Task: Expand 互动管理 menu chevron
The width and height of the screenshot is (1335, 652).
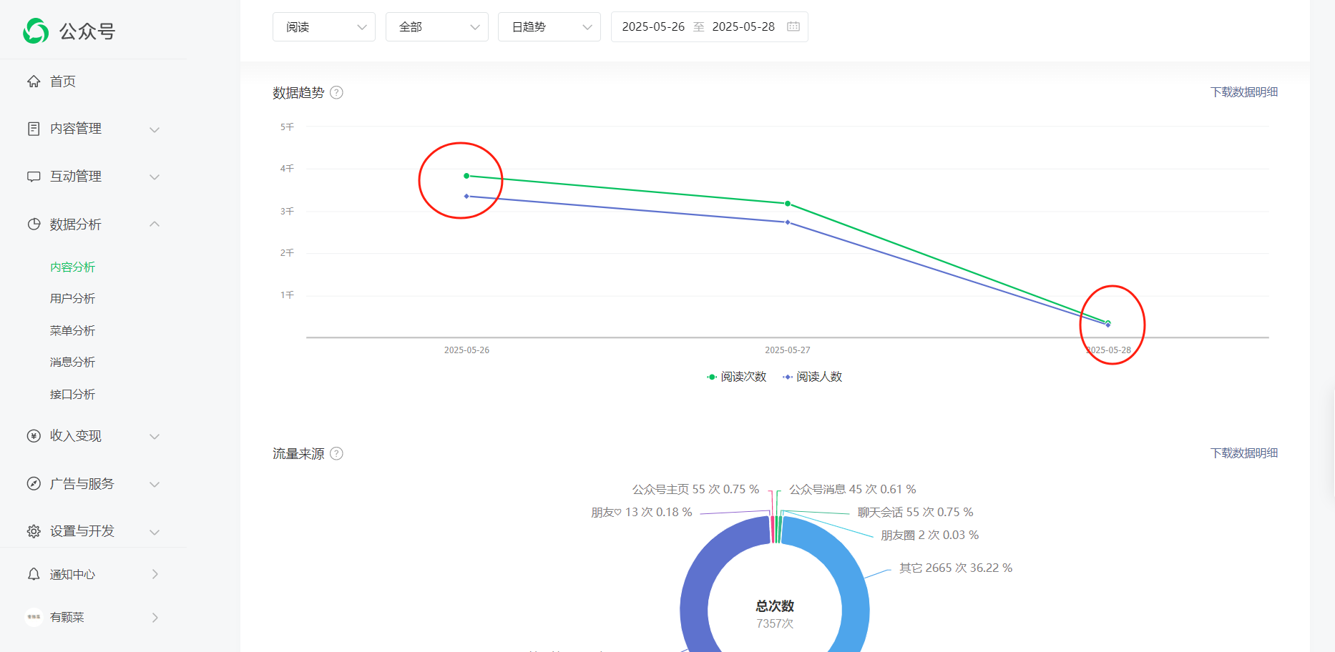Action: click(155, 177)
